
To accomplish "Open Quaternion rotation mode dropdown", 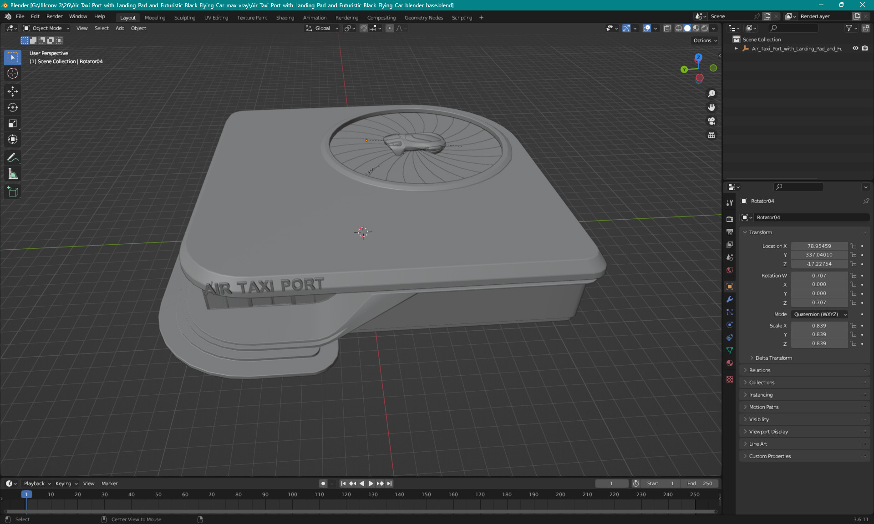I will point(820,314).
